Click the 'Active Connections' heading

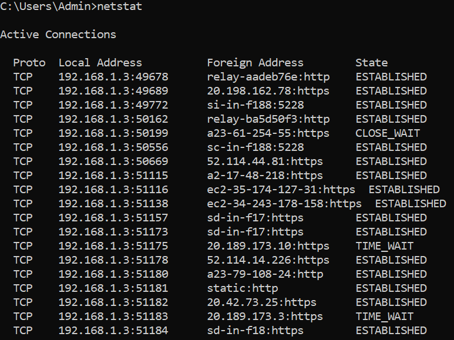click(x=58, y=35)
